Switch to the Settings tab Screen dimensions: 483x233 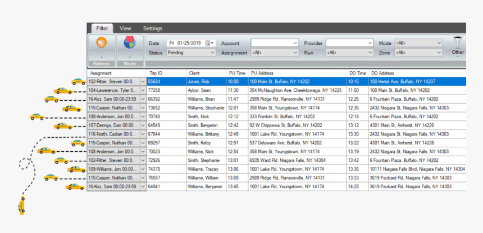click(x=152, y=29)
